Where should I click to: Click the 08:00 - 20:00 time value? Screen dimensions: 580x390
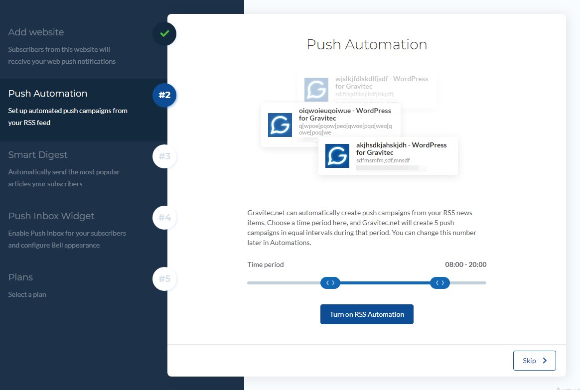(x=466, y=264)
